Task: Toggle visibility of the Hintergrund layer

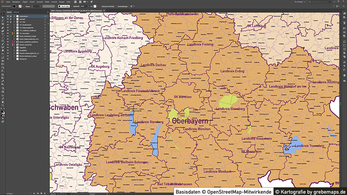Action: point(8,59)
